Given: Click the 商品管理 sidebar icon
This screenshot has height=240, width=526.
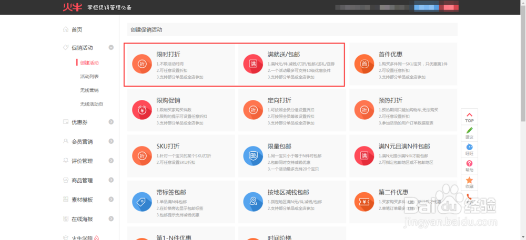Looking at the screenshot, I should click(x=66, y=180).
